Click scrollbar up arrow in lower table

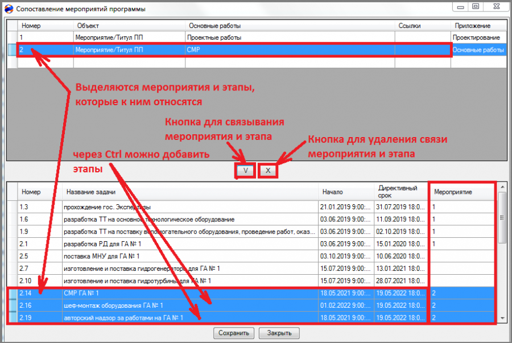tap(502, 187)
